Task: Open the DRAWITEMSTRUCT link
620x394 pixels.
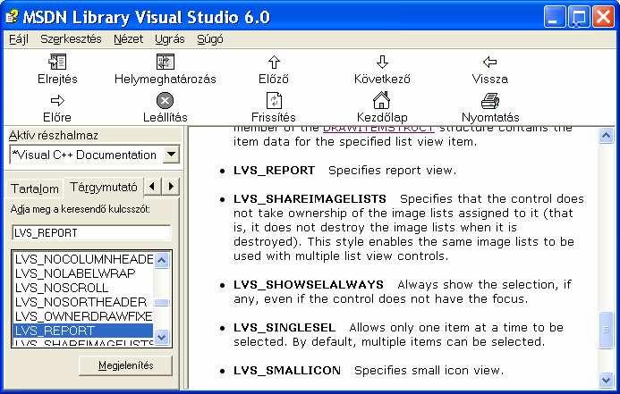Action: click(378, 129)
